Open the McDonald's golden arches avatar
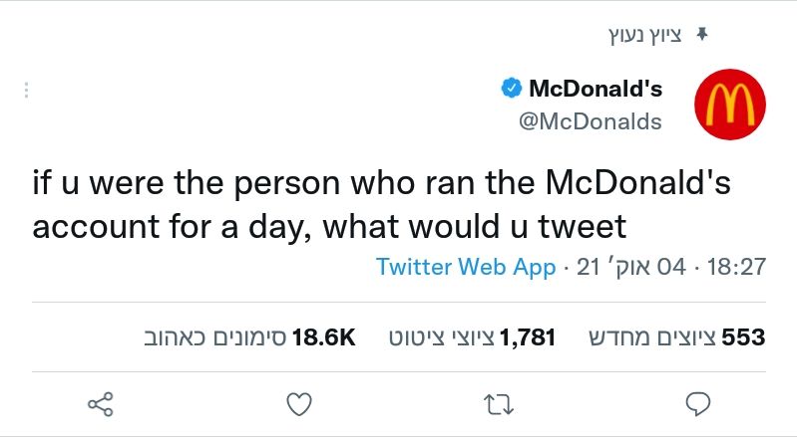The image size is (797, 441). click(x=729, y=105)
